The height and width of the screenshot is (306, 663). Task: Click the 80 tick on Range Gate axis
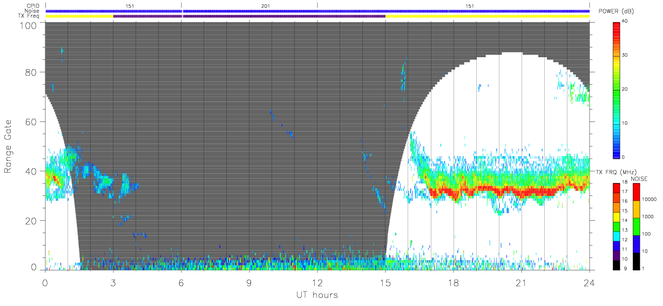click(31, 72)
